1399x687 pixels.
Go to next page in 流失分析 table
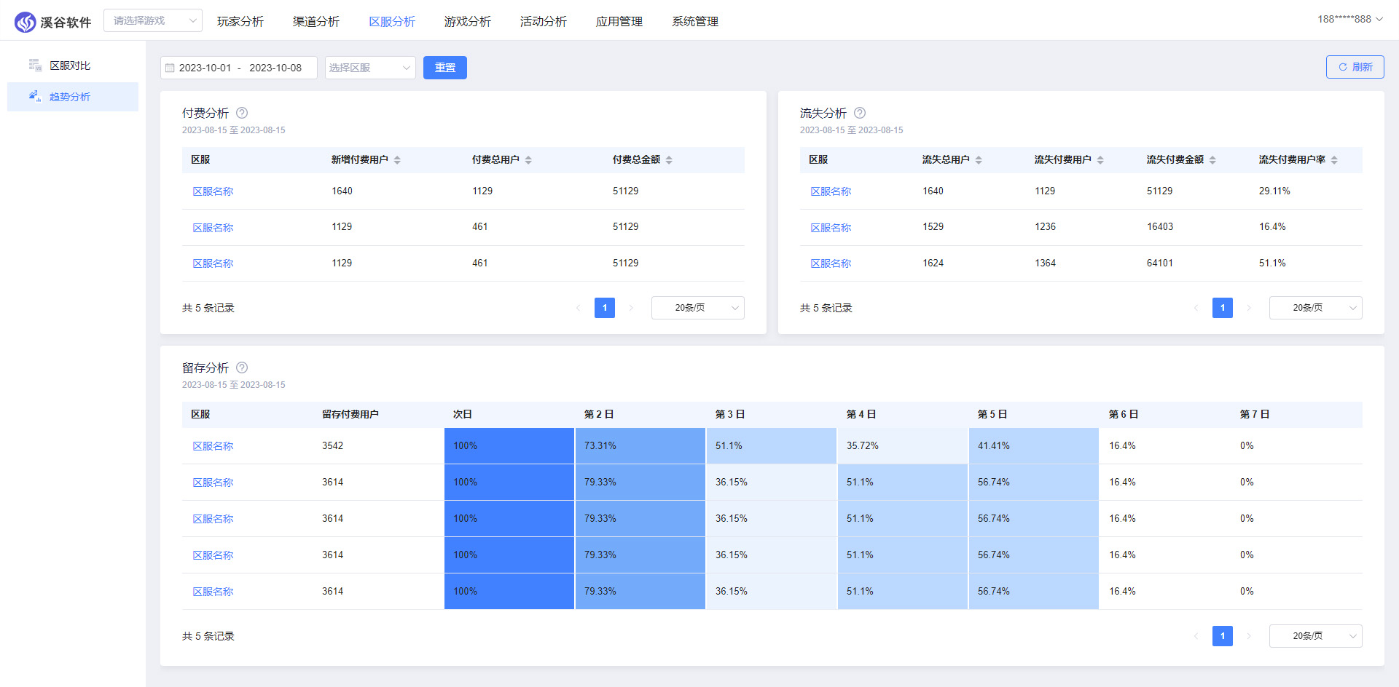pos(1249,308)
